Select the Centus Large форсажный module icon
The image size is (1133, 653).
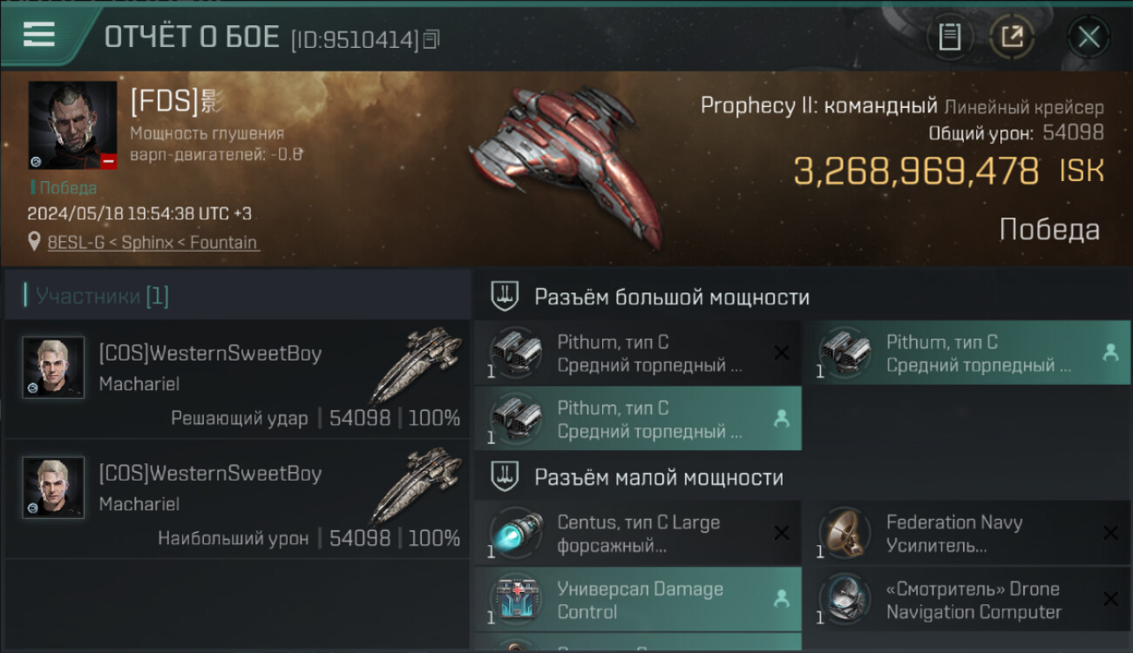517,533
